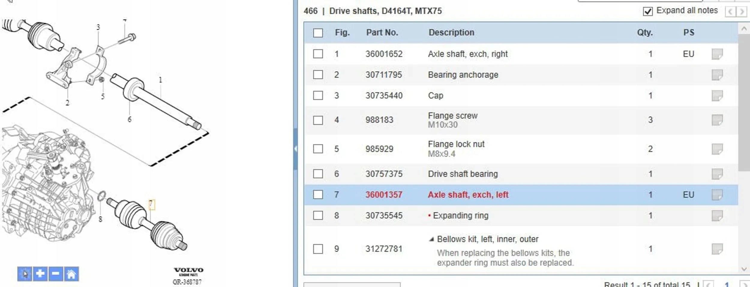The height and width of the screenshot is (287, 750).
Task: Select the pointer tool in diagram toolbar
Action: (25, 274)
